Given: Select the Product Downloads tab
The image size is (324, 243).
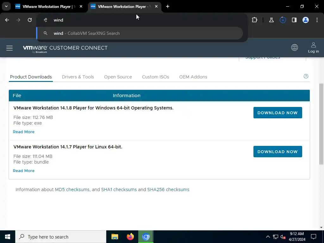Looking at the screenshot, I should (x=31, y=77).
